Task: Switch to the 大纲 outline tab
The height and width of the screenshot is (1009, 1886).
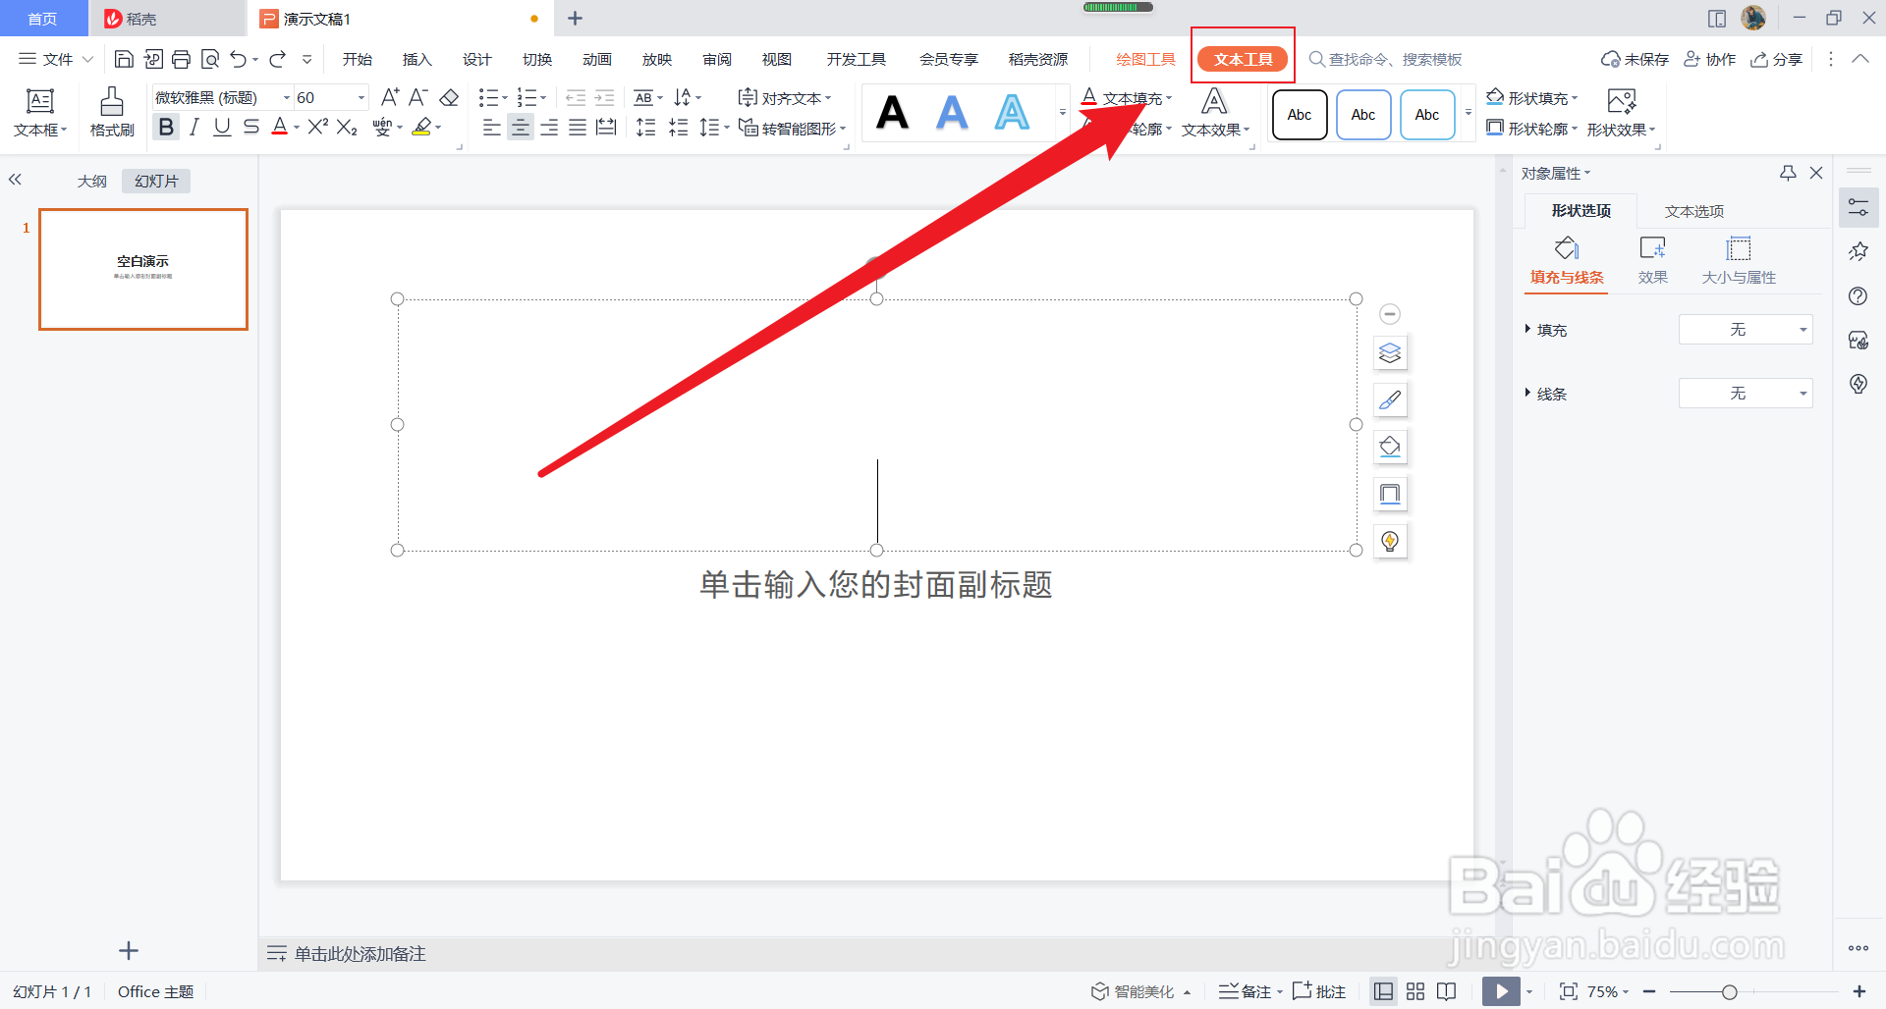Action: pyautogui.click(x=92, y=182)
